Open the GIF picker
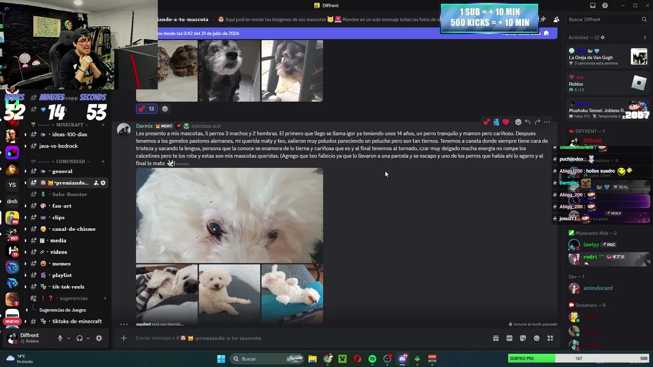The image size is (653, 367). (509, 338)
